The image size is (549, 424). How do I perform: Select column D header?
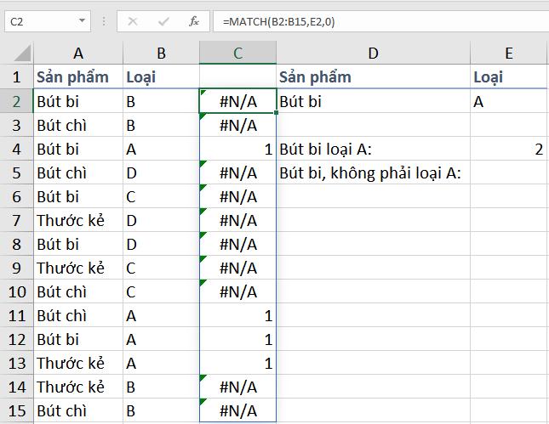373,54
